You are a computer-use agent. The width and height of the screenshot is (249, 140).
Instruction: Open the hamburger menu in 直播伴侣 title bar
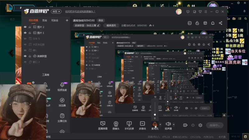(206, 12)
